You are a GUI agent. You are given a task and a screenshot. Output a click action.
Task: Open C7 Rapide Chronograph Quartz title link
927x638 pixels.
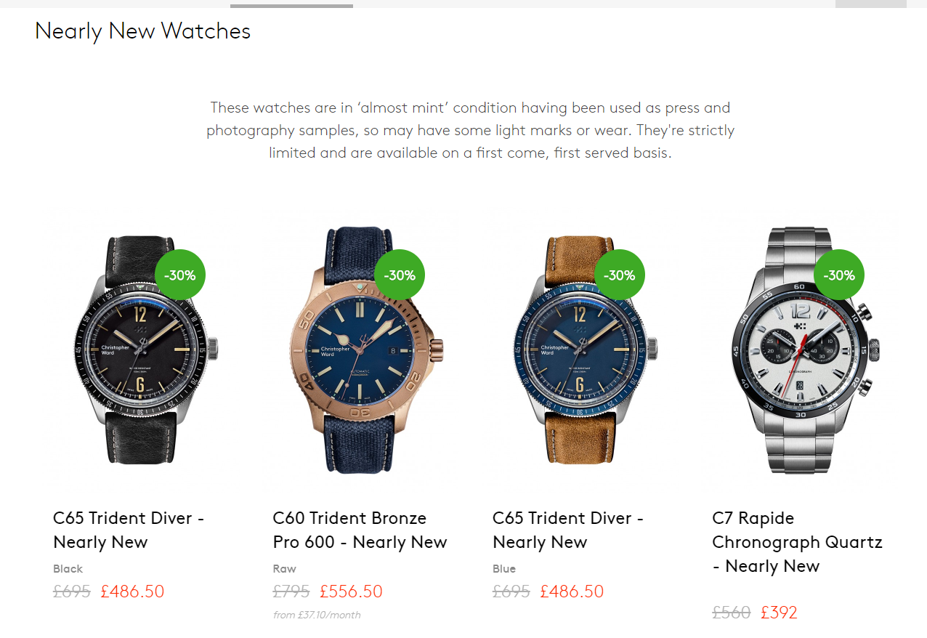tap(797, 542)
